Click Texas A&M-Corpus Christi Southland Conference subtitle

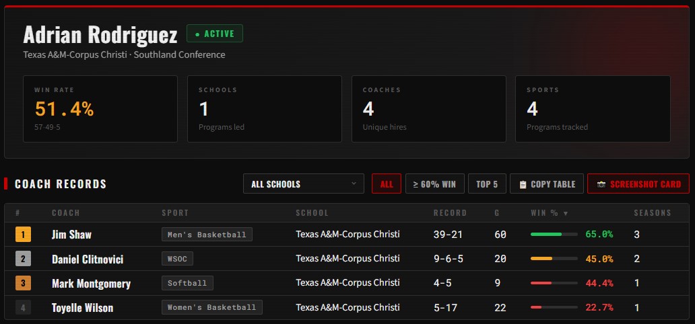(x=124, y=55)
